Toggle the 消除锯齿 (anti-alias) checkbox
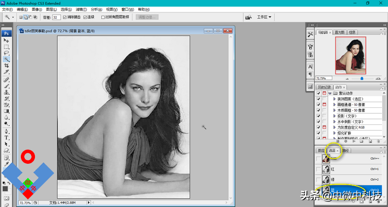The image size is (388, 207). click(65, 17)
